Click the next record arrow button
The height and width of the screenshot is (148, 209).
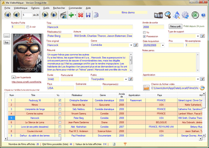45,15
